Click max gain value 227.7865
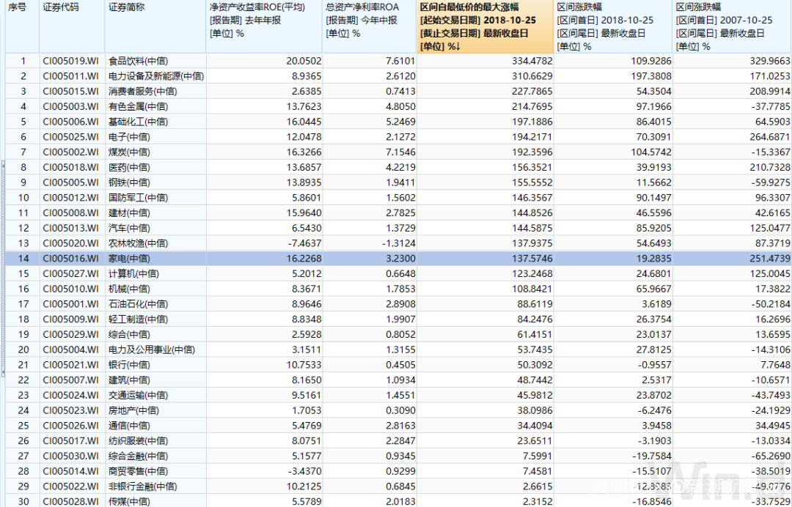The height and width of the screenshot is (507, 792). (532, 92)
